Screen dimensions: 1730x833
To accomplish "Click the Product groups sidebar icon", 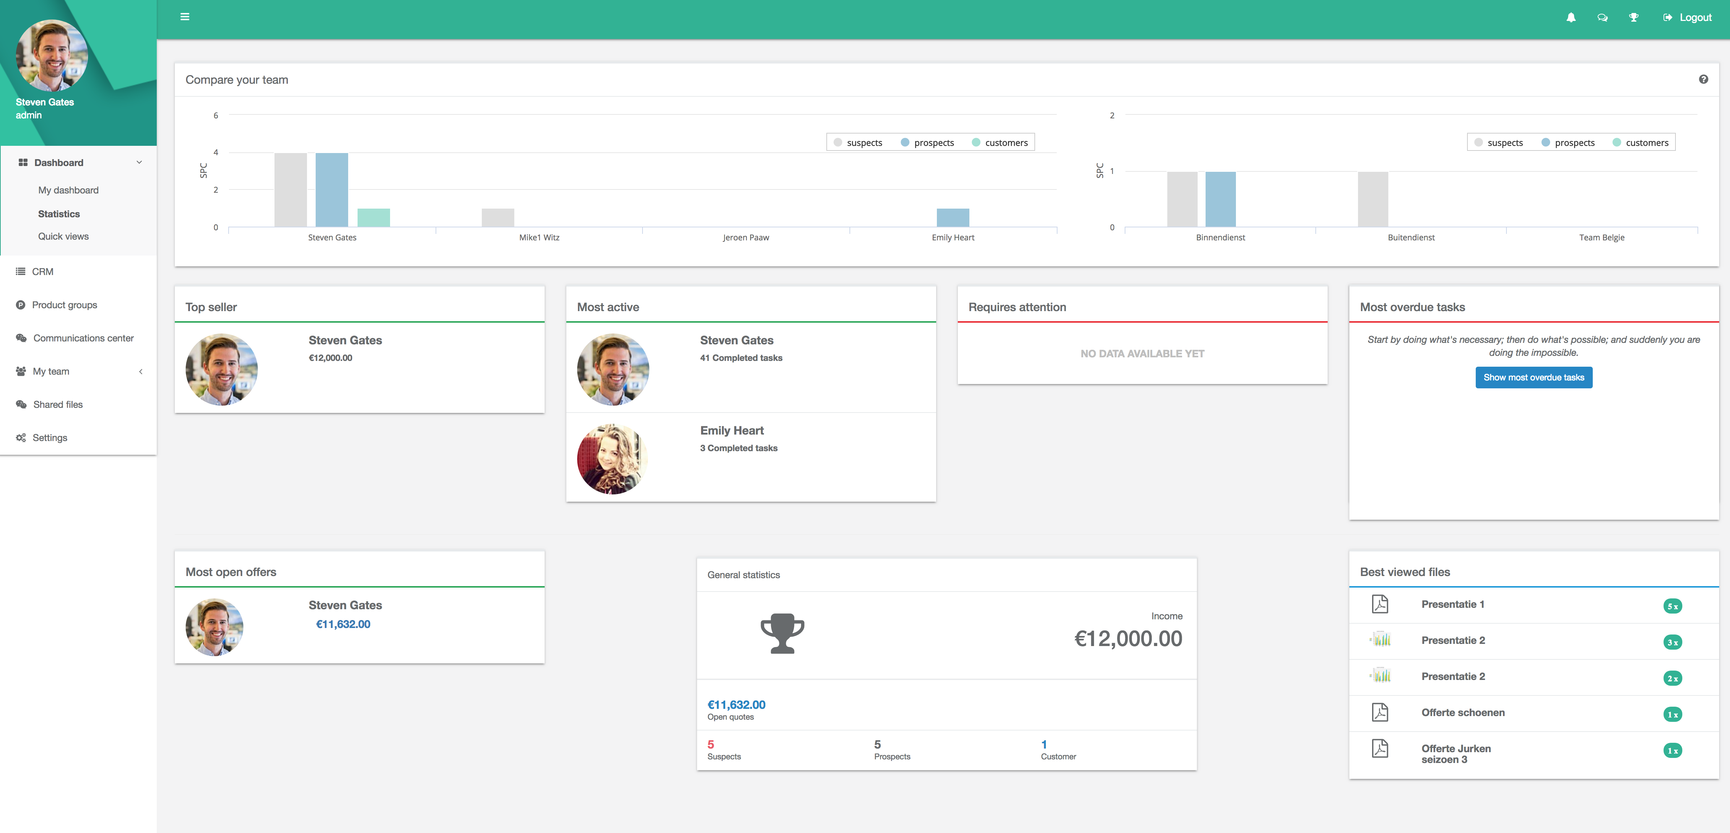I will (21, 305).
